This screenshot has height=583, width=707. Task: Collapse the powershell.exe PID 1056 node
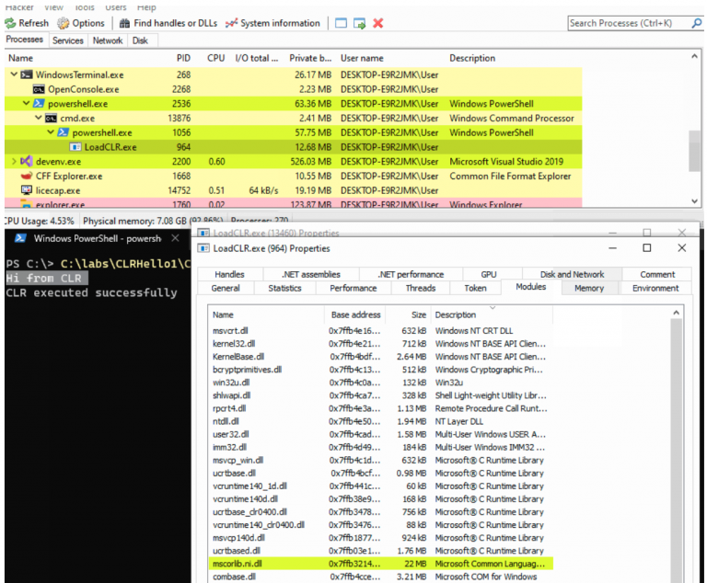click(51, 132)
